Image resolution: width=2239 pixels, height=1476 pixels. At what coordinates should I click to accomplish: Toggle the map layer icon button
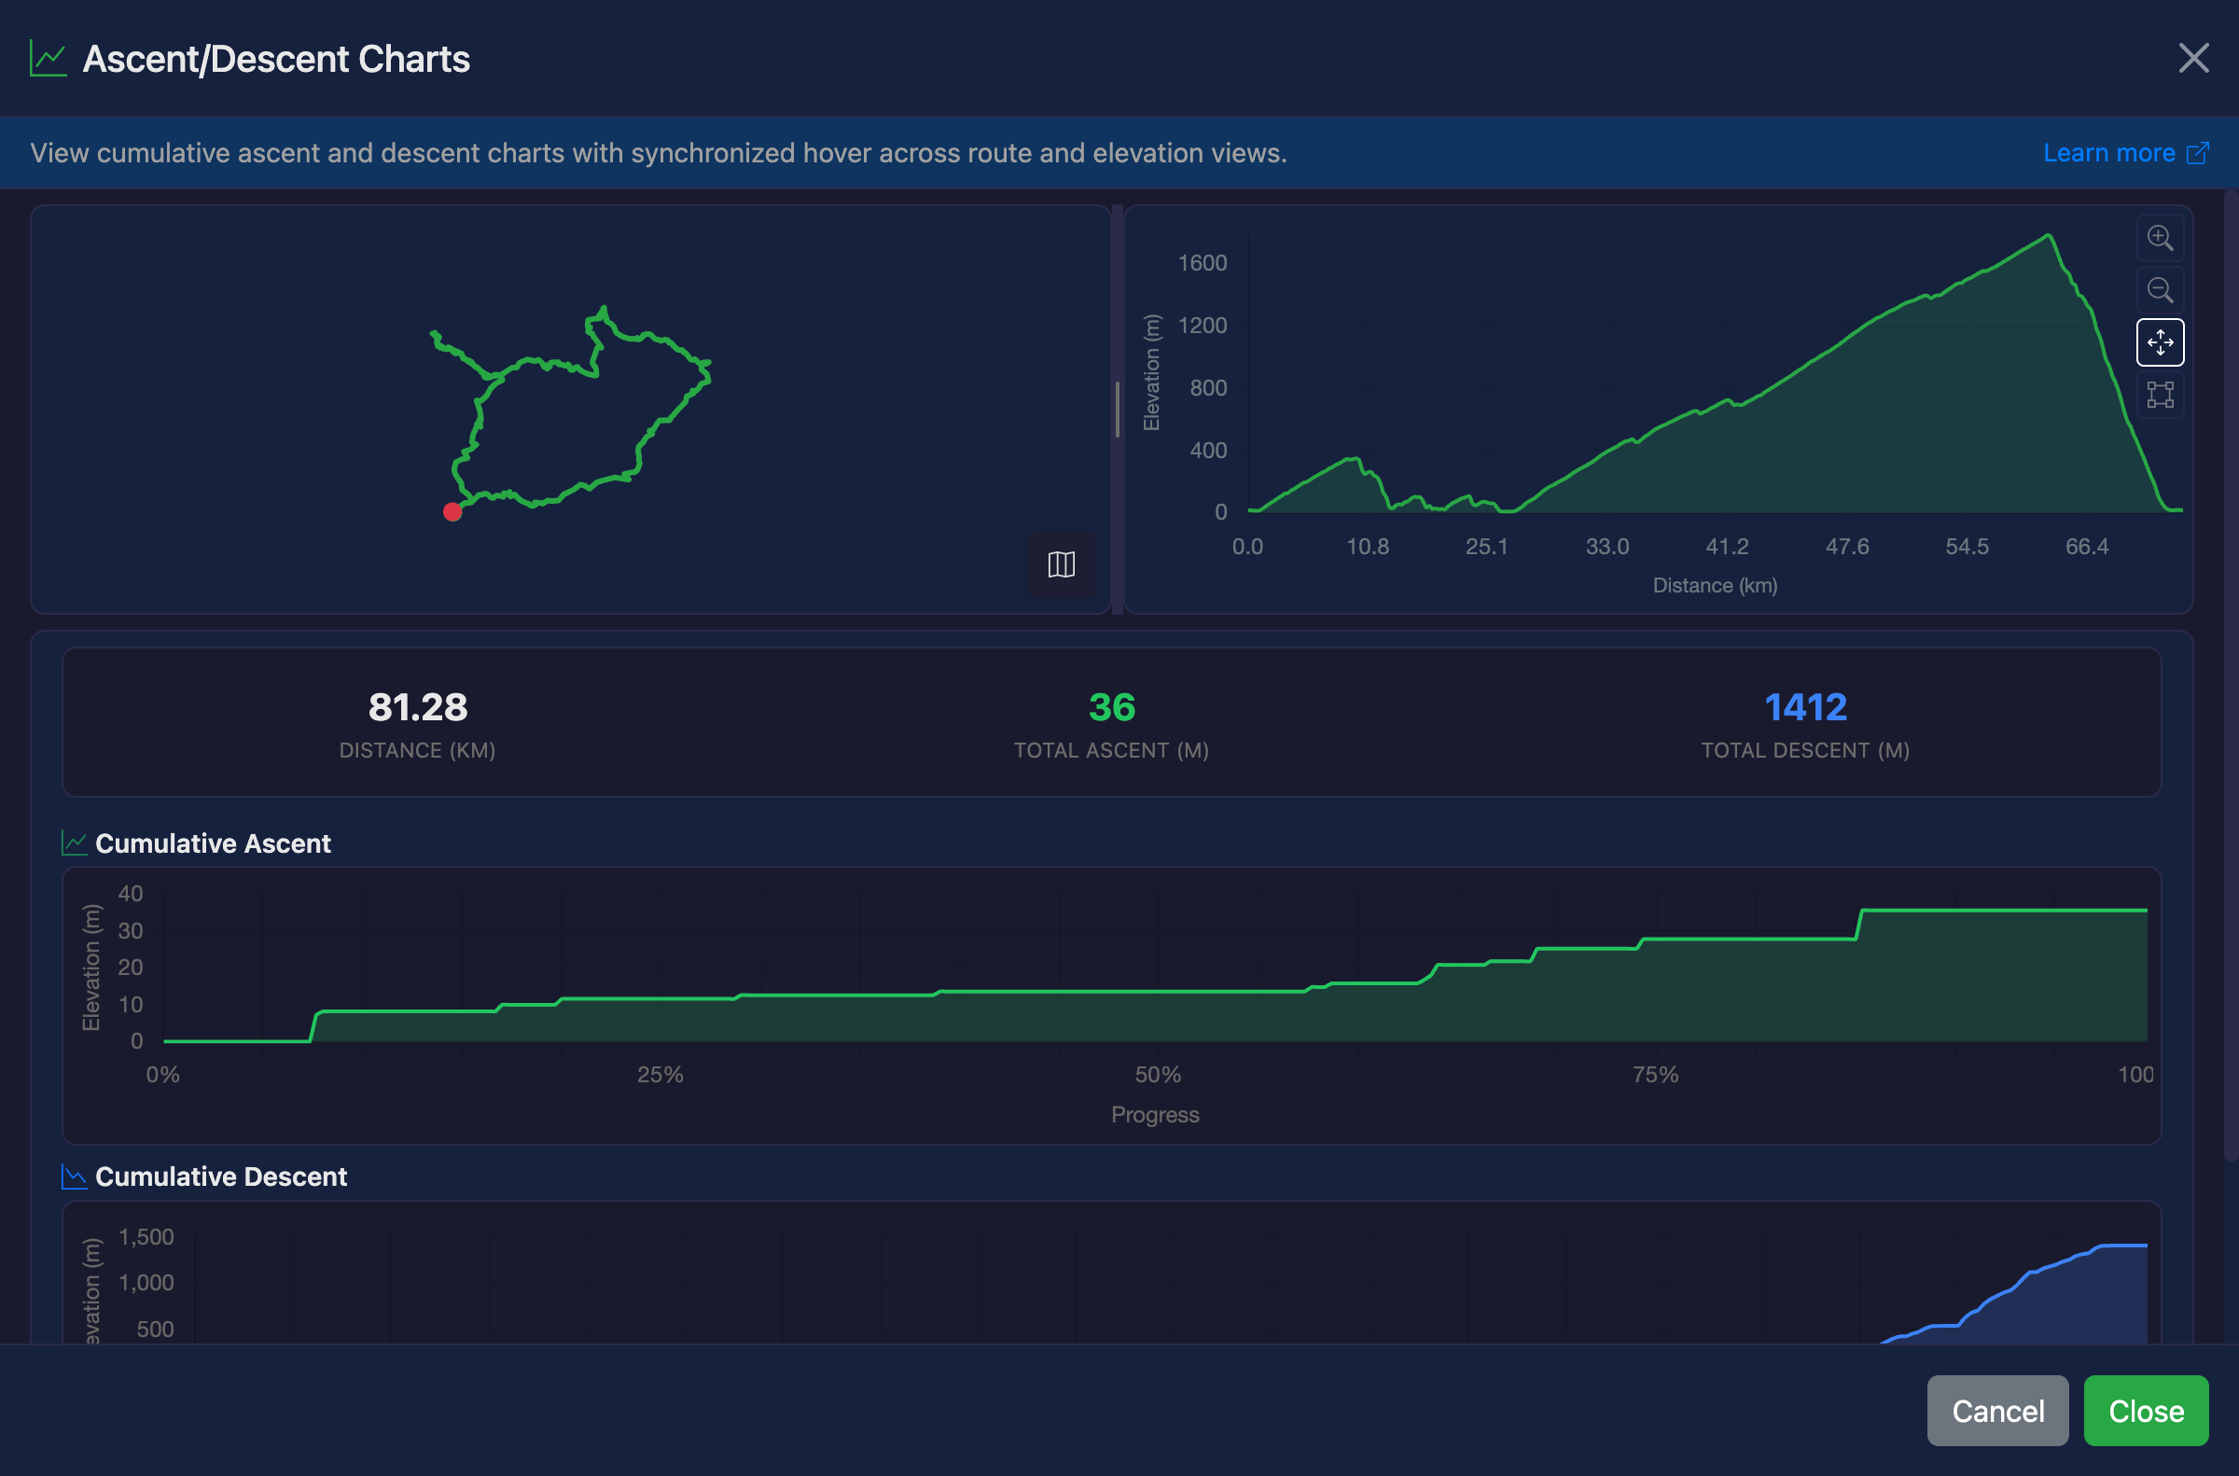point(1061,564)
